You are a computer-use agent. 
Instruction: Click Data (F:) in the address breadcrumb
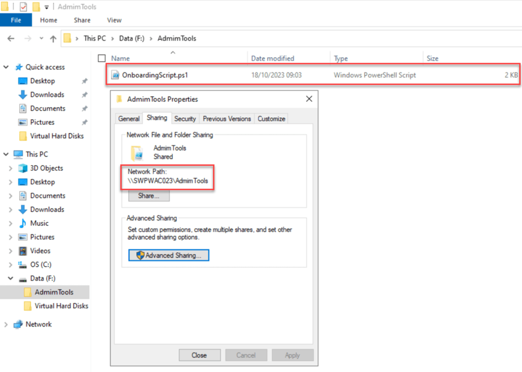[x=129, y=38]
